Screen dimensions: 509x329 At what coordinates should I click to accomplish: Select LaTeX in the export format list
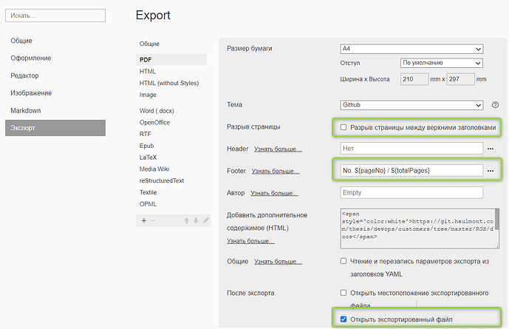click(x=149, y=157)
